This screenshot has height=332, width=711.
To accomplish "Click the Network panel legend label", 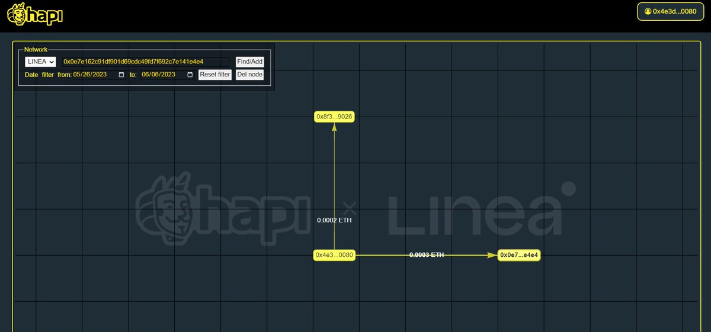I will pos(36,50).
